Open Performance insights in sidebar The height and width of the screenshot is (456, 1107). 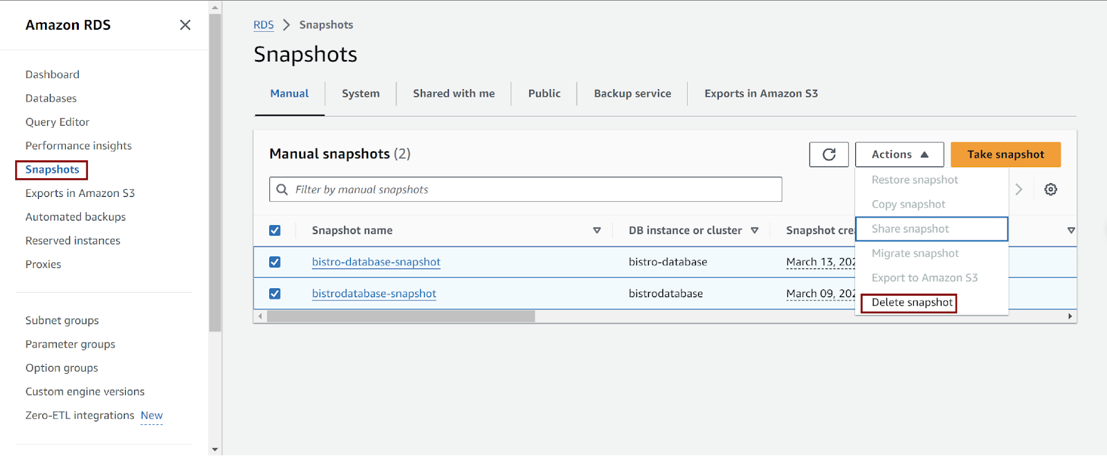(79, 146)
